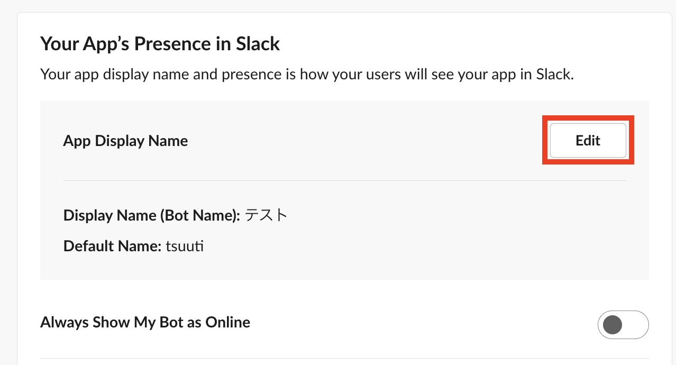Click the divider line below the online toggle
The image size is (676, 365).
click(344, 358)
